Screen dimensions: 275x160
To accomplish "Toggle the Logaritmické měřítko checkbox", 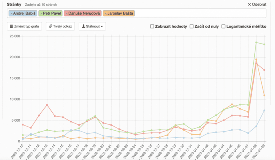I will pyautogui.click(x=223, y=26).
